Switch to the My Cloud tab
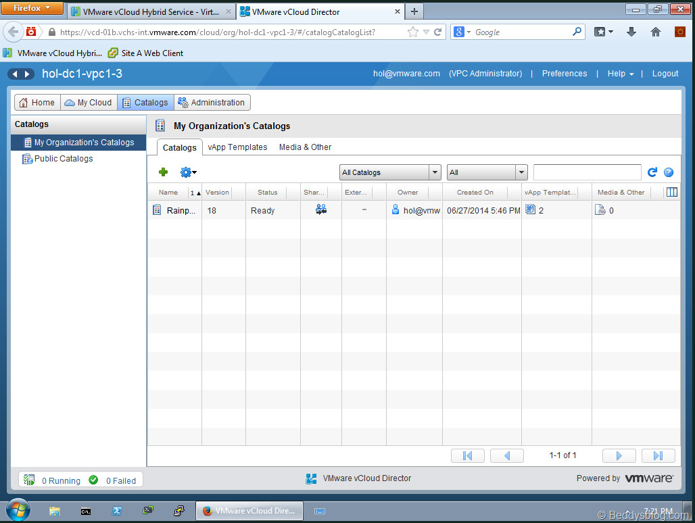 coord(89,102)
